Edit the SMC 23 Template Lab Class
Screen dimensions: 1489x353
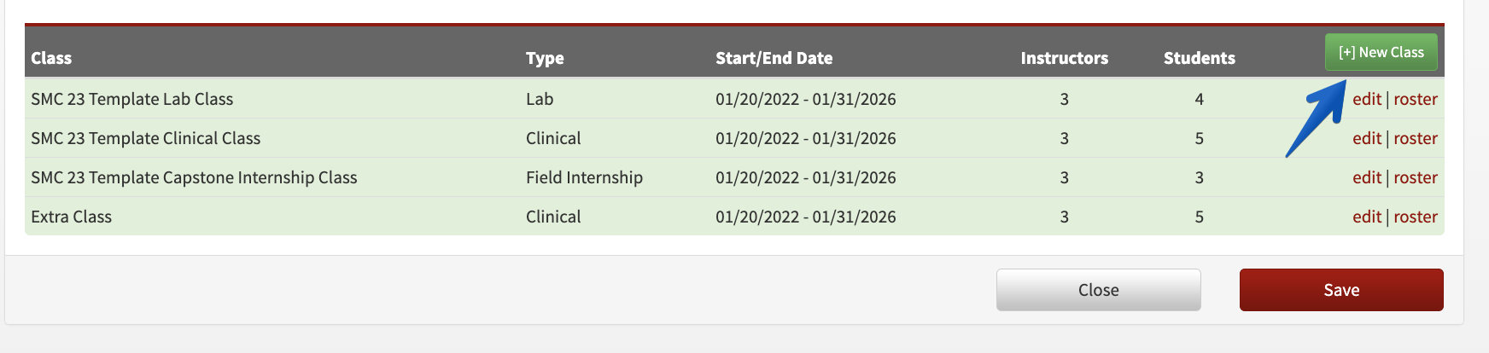click(1366, 99)
